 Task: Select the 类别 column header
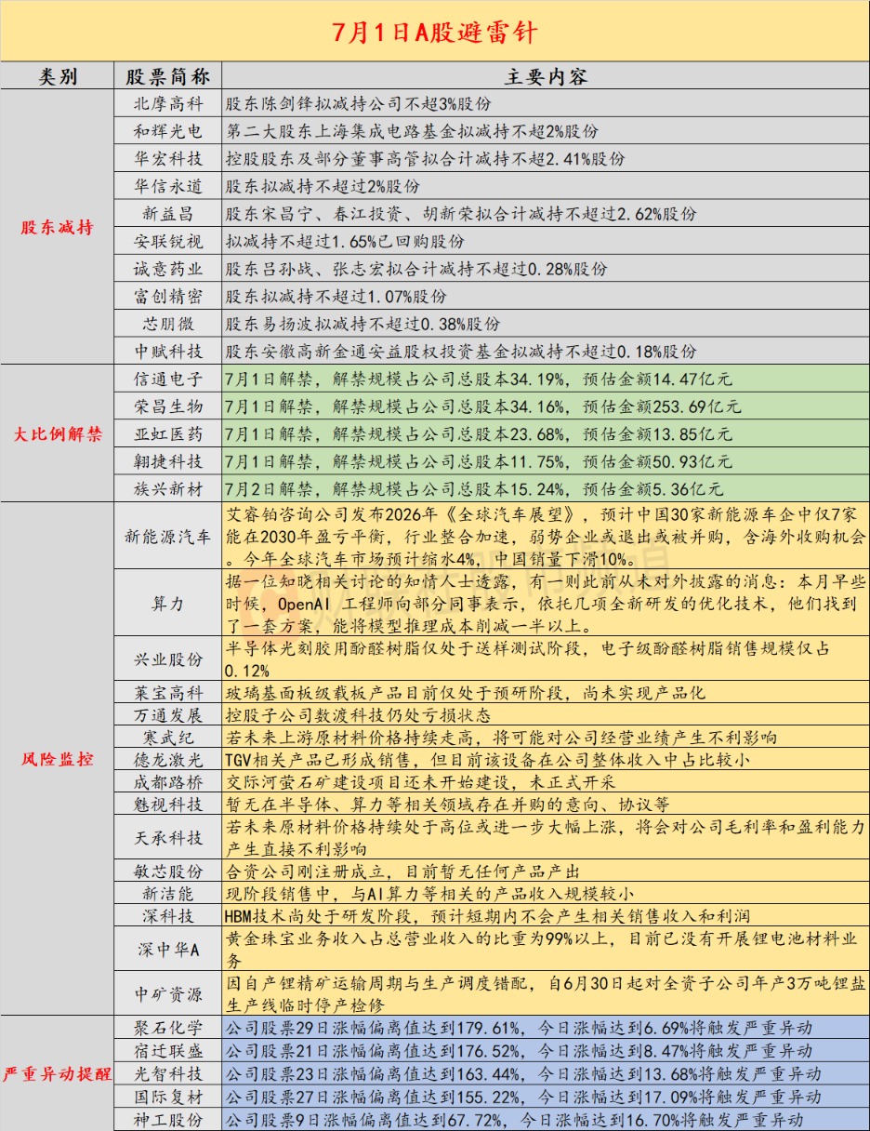[x=58, y=76]
